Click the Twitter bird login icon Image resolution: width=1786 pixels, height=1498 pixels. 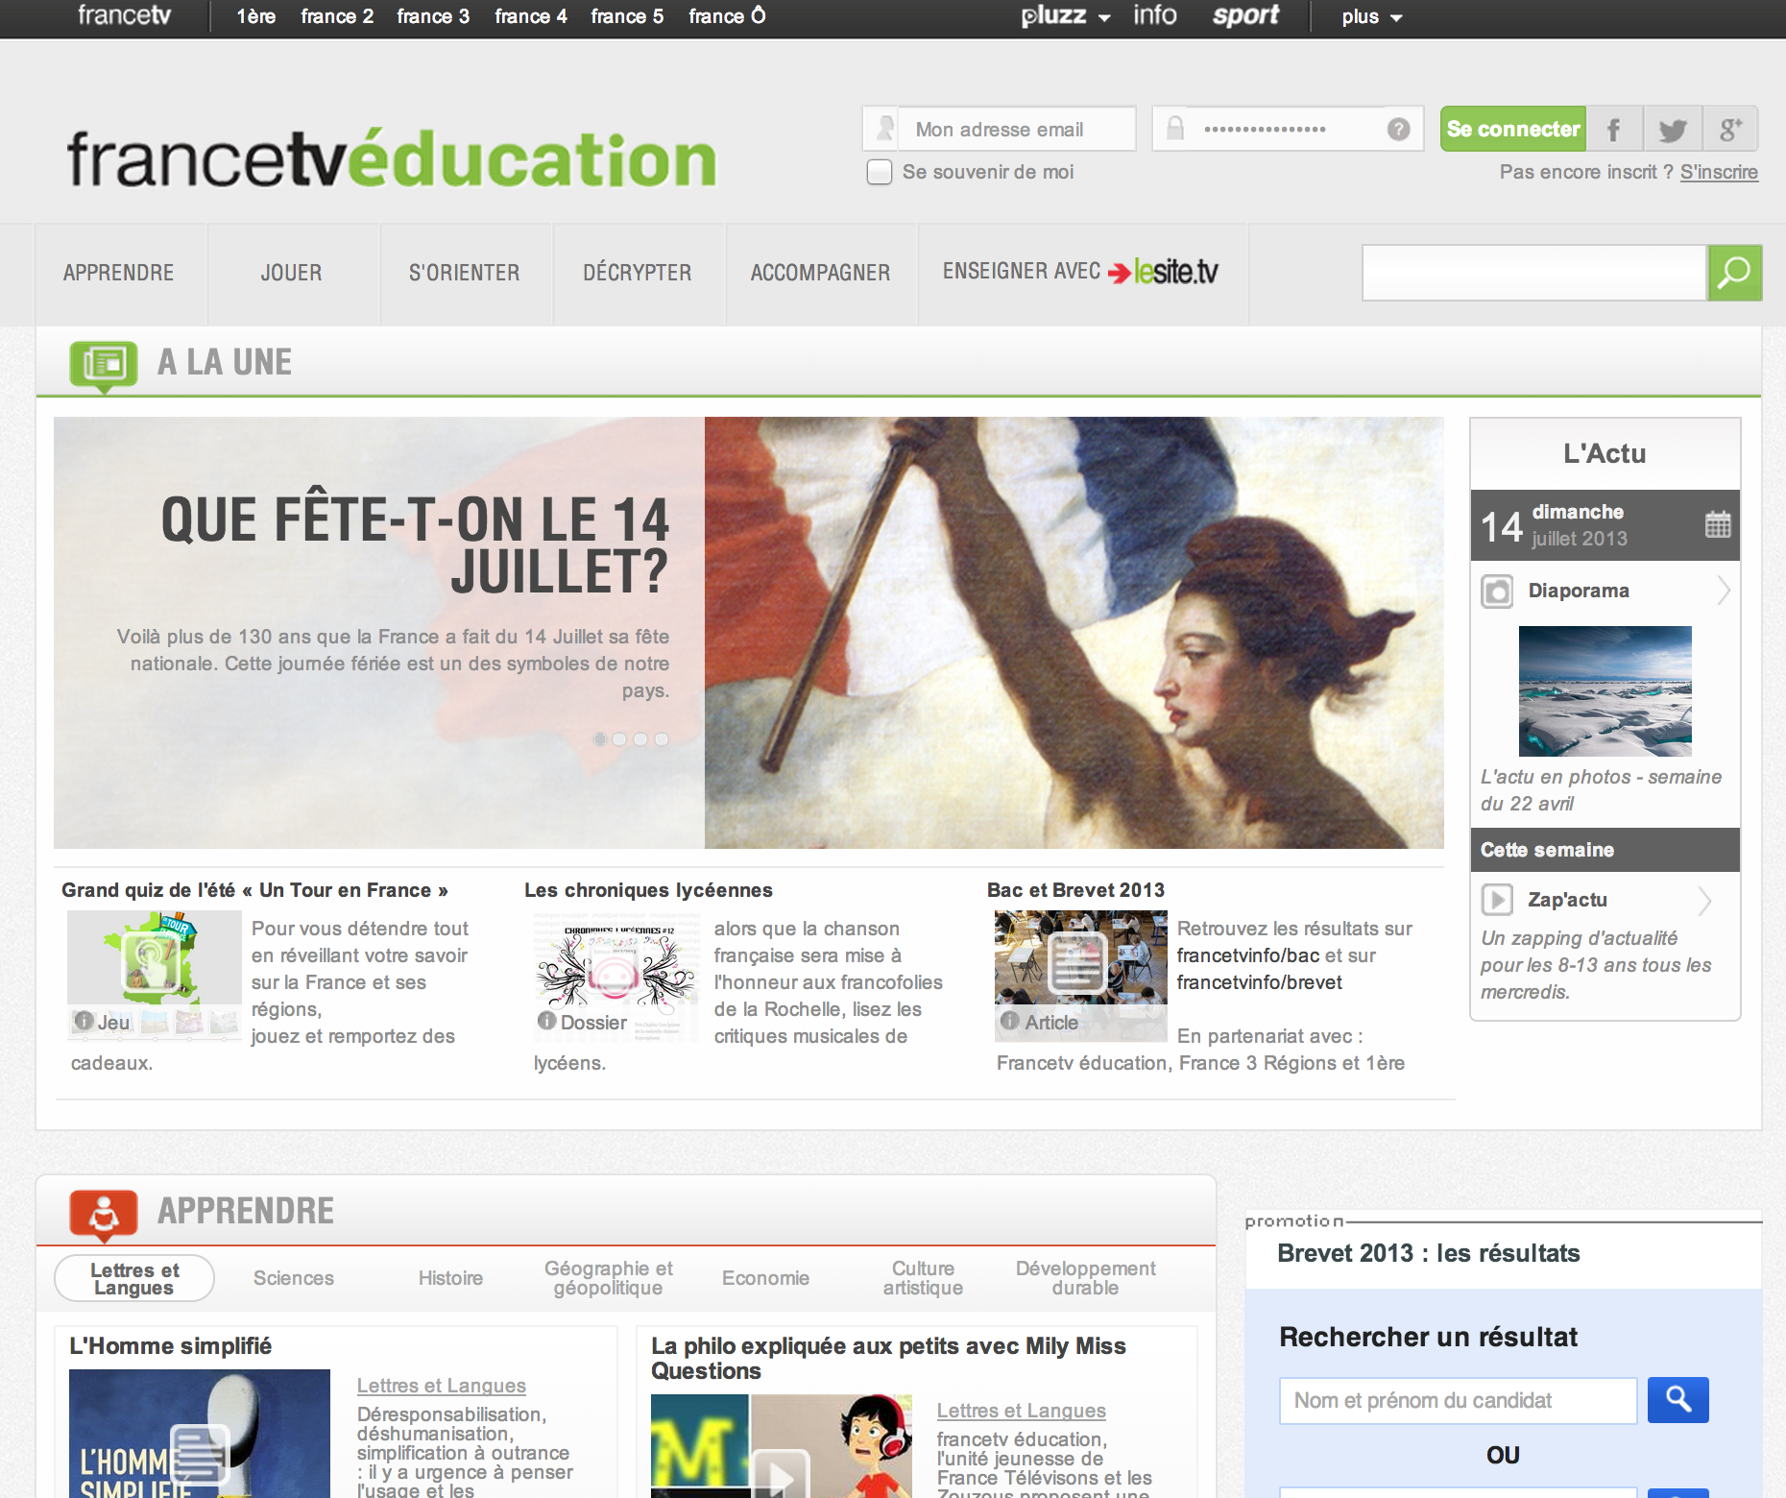pyautogui.click(x=1673, y=130)
